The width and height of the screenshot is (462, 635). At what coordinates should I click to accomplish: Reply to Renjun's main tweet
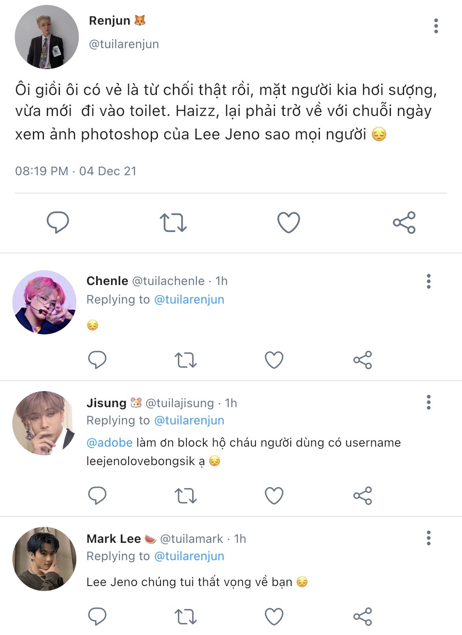pyautogui.click(x=58, y=222)
